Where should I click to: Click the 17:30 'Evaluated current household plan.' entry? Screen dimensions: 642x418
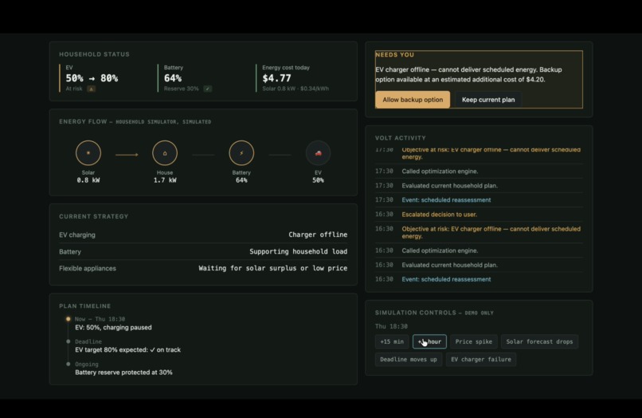point(479,185)
